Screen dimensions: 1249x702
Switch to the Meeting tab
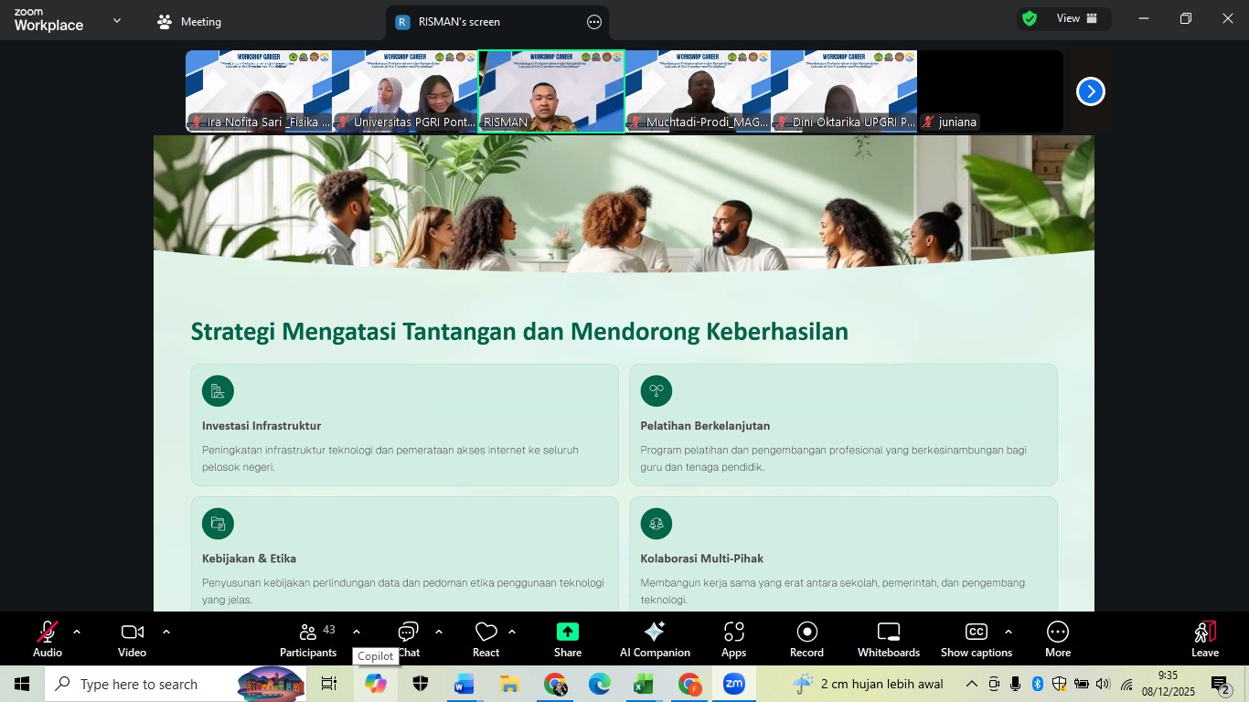(x=190, y=22)
